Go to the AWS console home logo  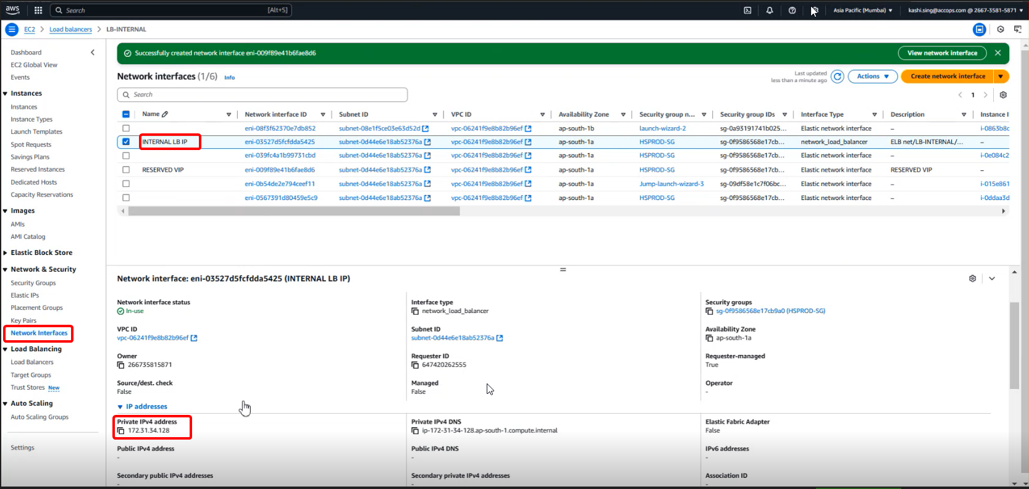click(12, 10)
